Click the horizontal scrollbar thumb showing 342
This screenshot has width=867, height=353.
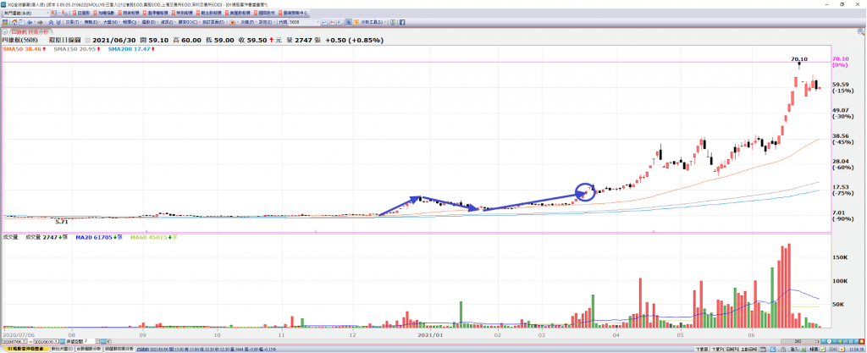[x=798, y=341]
